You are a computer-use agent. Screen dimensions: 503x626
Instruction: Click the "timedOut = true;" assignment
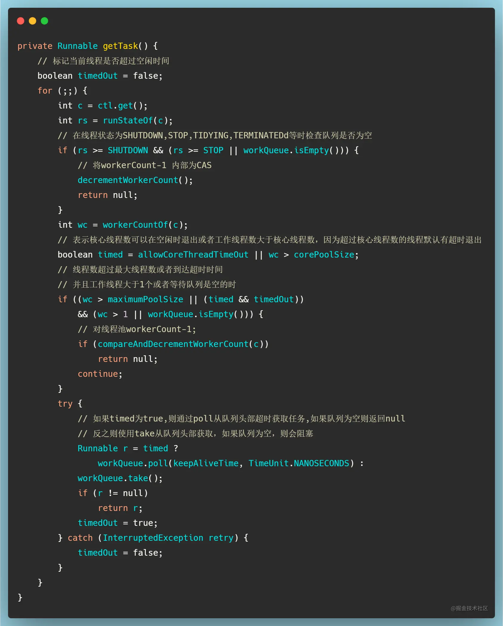click(118, 523)
